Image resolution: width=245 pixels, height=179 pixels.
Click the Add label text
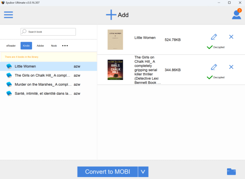point(123,15)
